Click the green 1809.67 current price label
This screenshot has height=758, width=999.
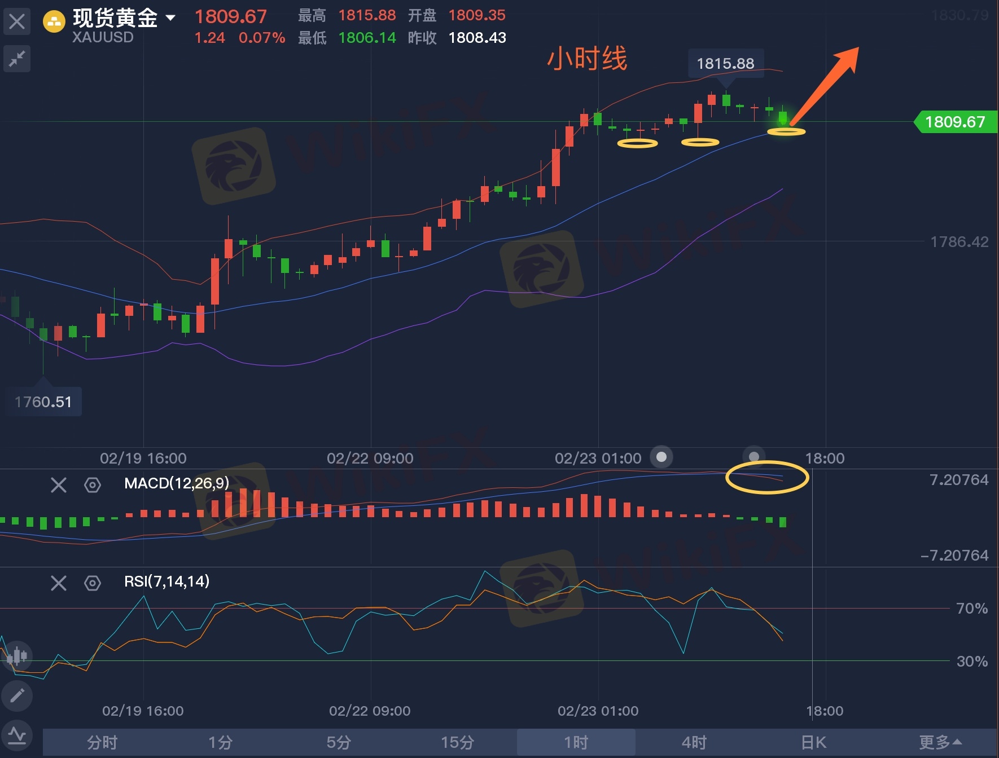pyautogui.click(x=955, y=122)
